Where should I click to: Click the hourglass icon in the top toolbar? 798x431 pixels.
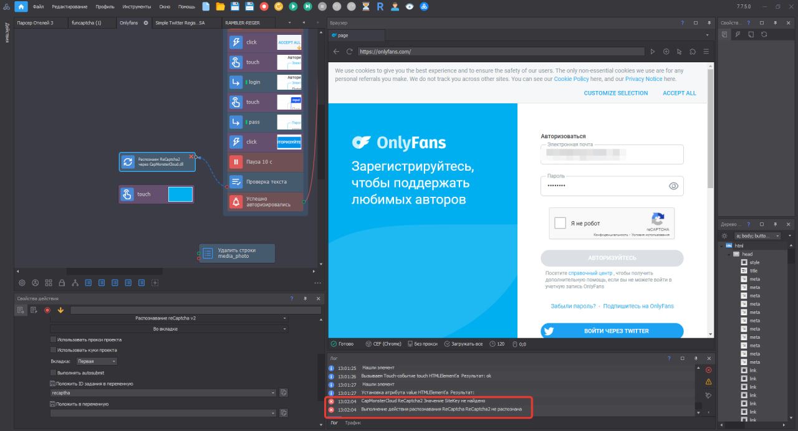366,6
